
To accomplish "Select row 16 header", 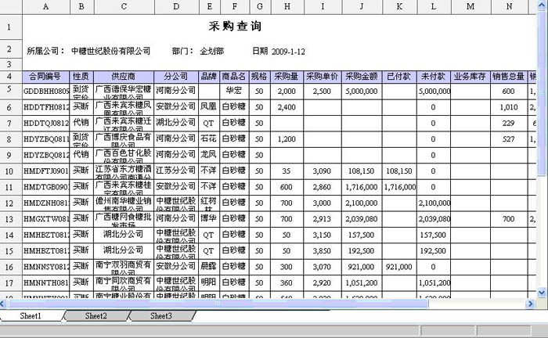I will 9,267.
